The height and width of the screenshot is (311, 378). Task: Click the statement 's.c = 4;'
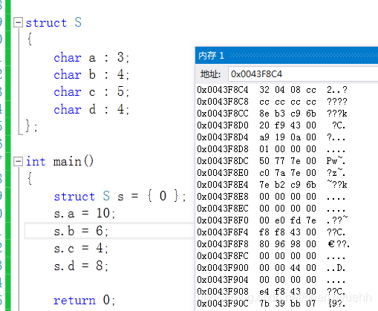(81, 248)
